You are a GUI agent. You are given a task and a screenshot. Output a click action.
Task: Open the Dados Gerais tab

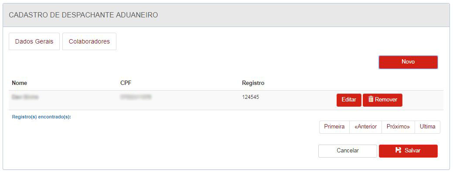coord(34,41)
